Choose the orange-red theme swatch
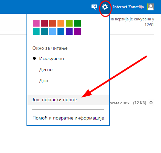The image size is (161, 153). click(53, 23)
